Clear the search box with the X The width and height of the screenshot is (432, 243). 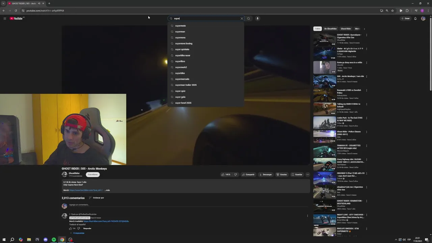tap(242, 19)
